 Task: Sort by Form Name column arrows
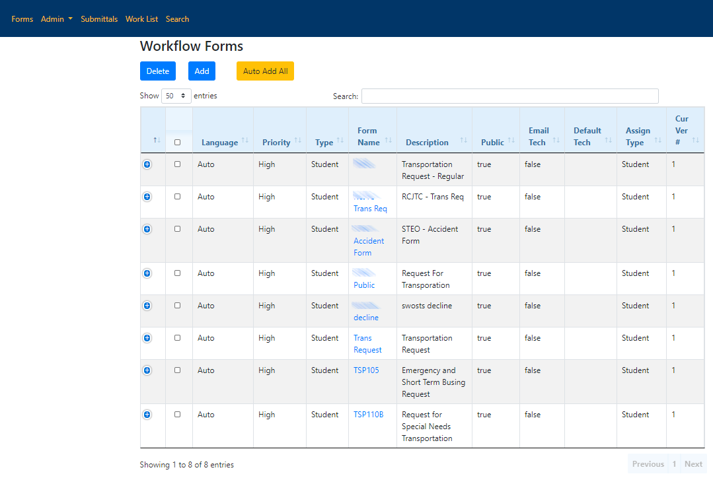pos(388,141)
